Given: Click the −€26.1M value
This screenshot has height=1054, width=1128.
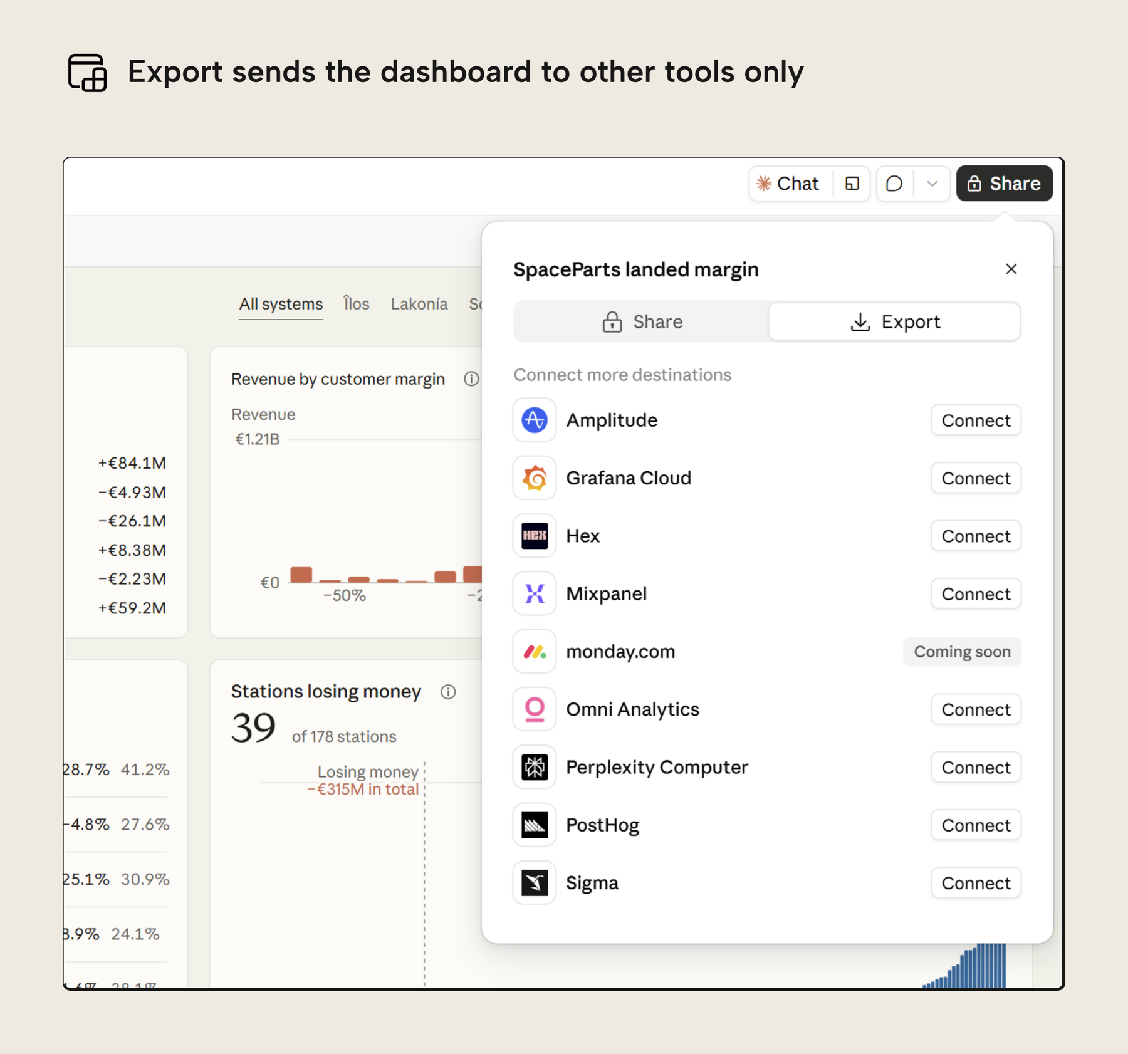Looking at the screenshot, I should click(x=132, y=521).
